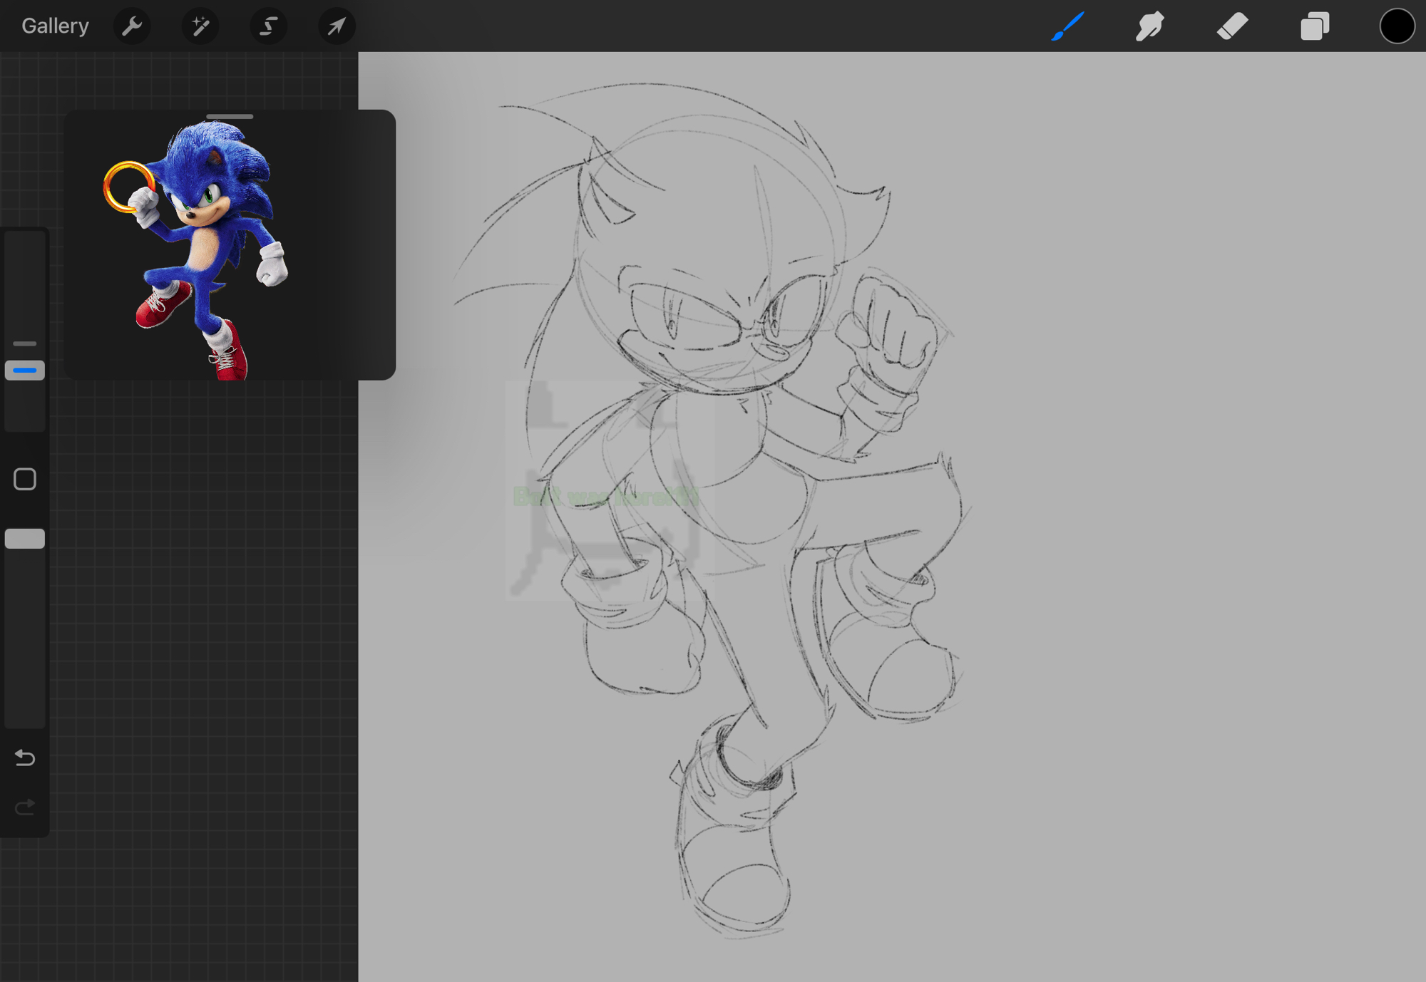Open the Actions wrench menu

coord(132,26)
